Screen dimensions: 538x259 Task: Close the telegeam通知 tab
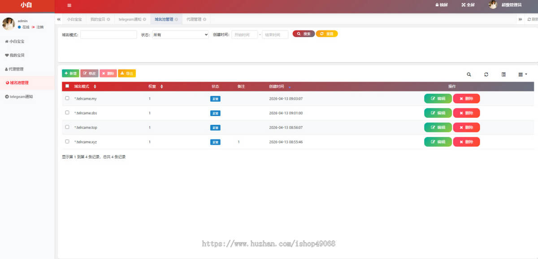click(x=144, y=19)
